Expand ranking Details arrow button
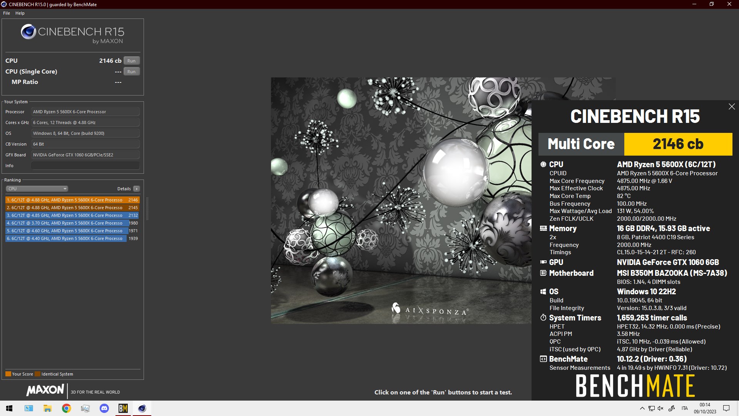 (x=137, y=189)
